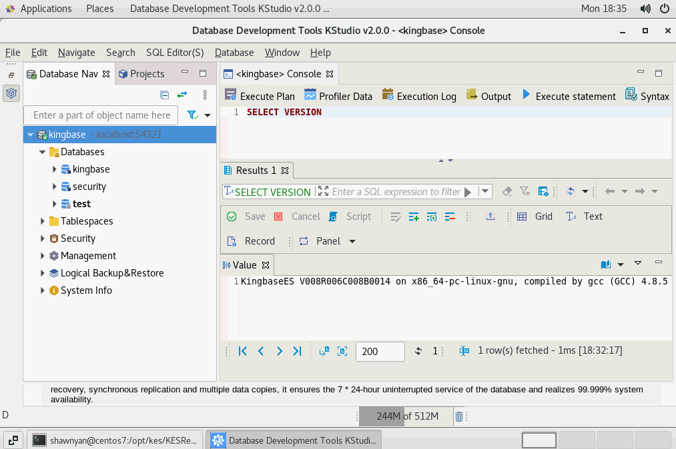Switch results to Text view
Image resolution: width=676 pixels, height=449 pixels.
coord(584,217)
